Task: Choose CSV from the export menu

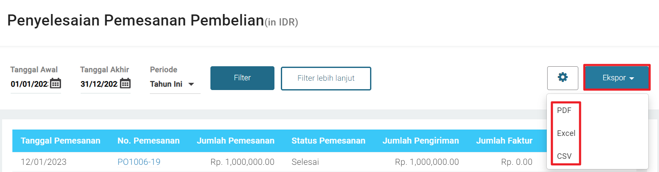Action: point(564,156)
